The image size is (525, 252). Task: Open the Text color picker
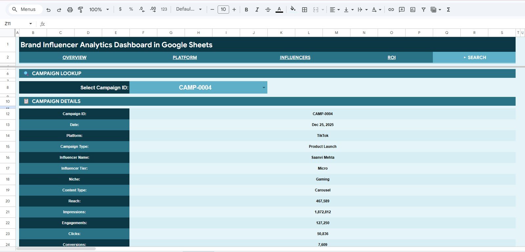(x=279, y=10)
